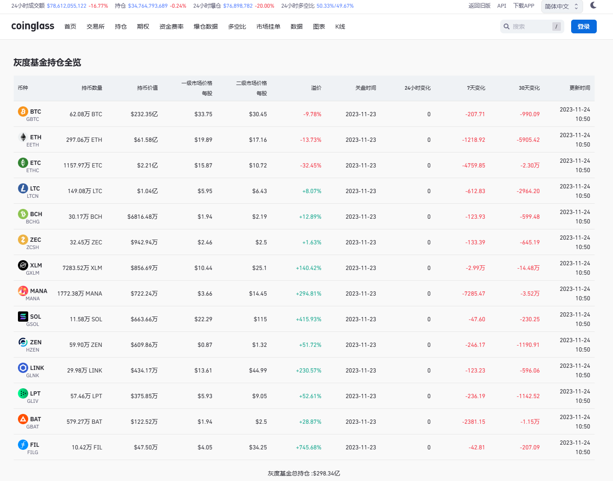Click the 关盘时间 column header
The height and width of the screenshot is (481, 613).
click(366, 88)
